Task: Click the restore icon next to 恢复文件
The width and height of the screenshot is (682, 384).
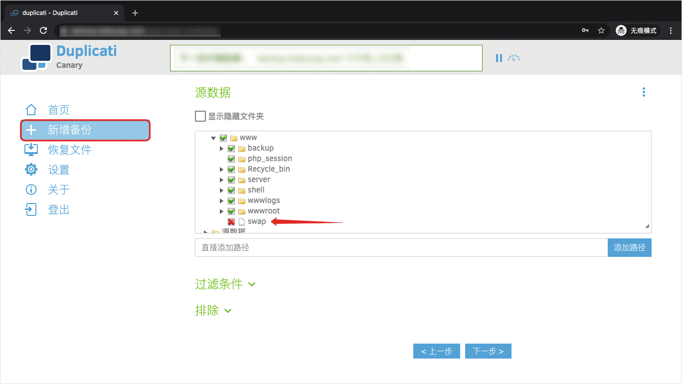Action: 31,150
